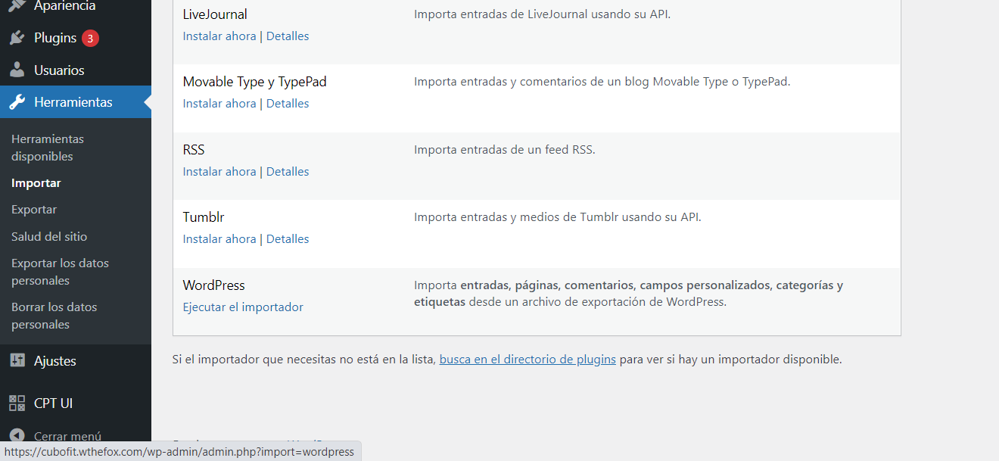Open Herramientas disponibles submenu item
The width and height of the screenshot is (999, 461).
pos(48,148)
